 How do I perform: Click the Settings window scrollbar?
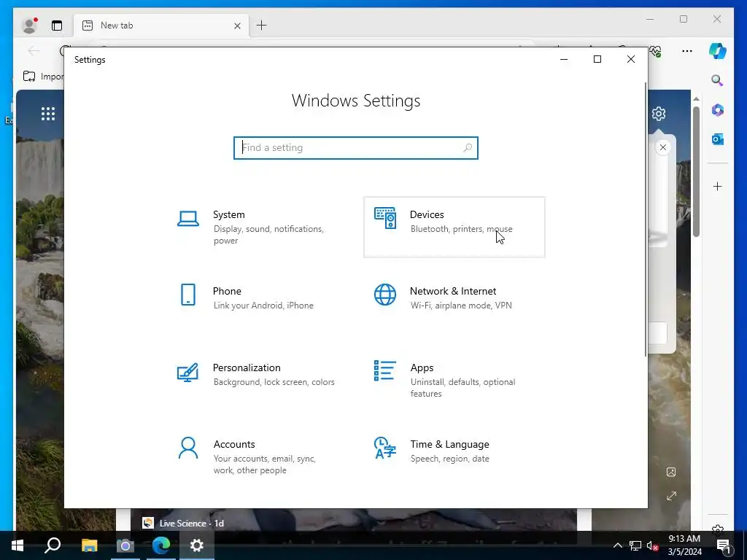point(646,219)
